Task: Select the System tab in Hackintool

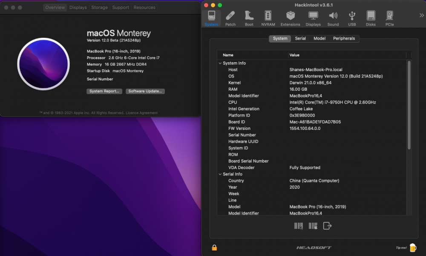Action: click(x=280, y=39)
